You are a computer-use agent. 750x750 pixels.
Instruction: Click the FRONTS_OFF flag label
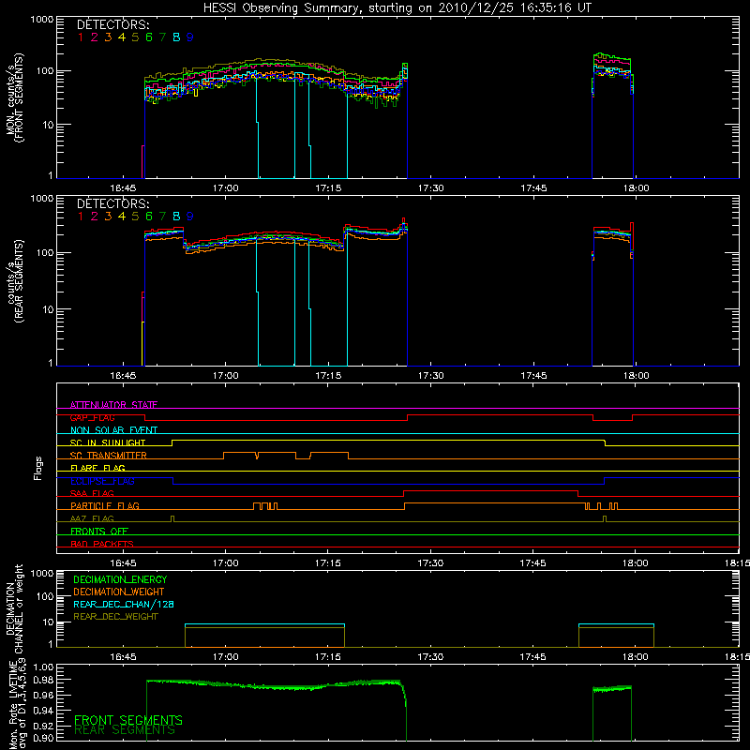click(x=99, y=531)
